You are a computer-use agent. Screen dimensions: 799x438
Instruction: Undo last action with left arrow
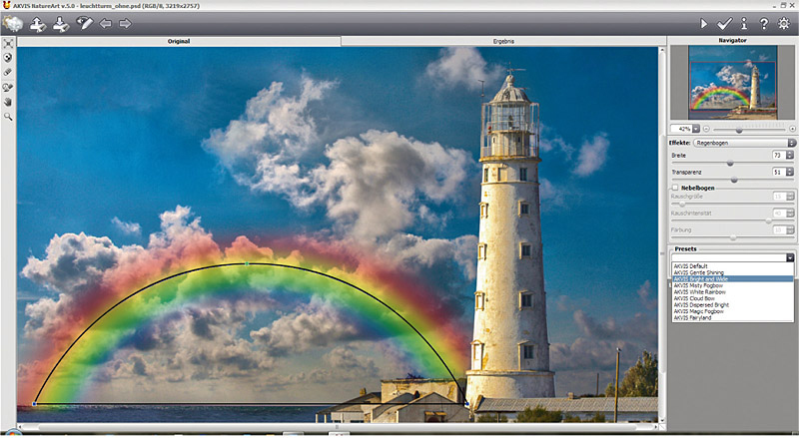click(106, 23)
